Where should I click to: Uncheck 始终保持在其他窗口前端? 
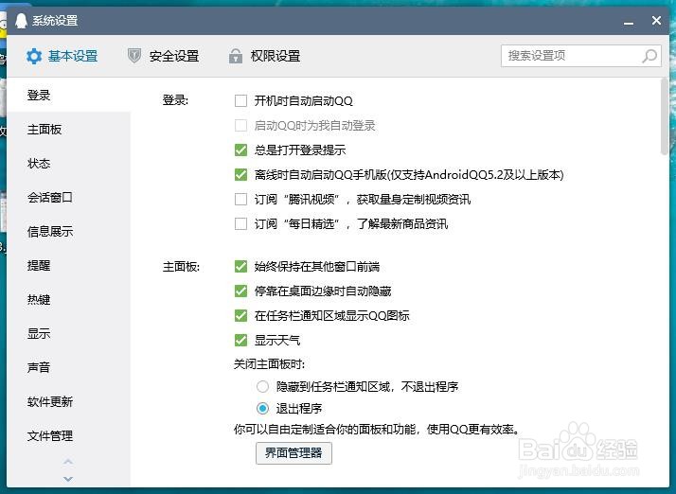click(x=240, y=266)
